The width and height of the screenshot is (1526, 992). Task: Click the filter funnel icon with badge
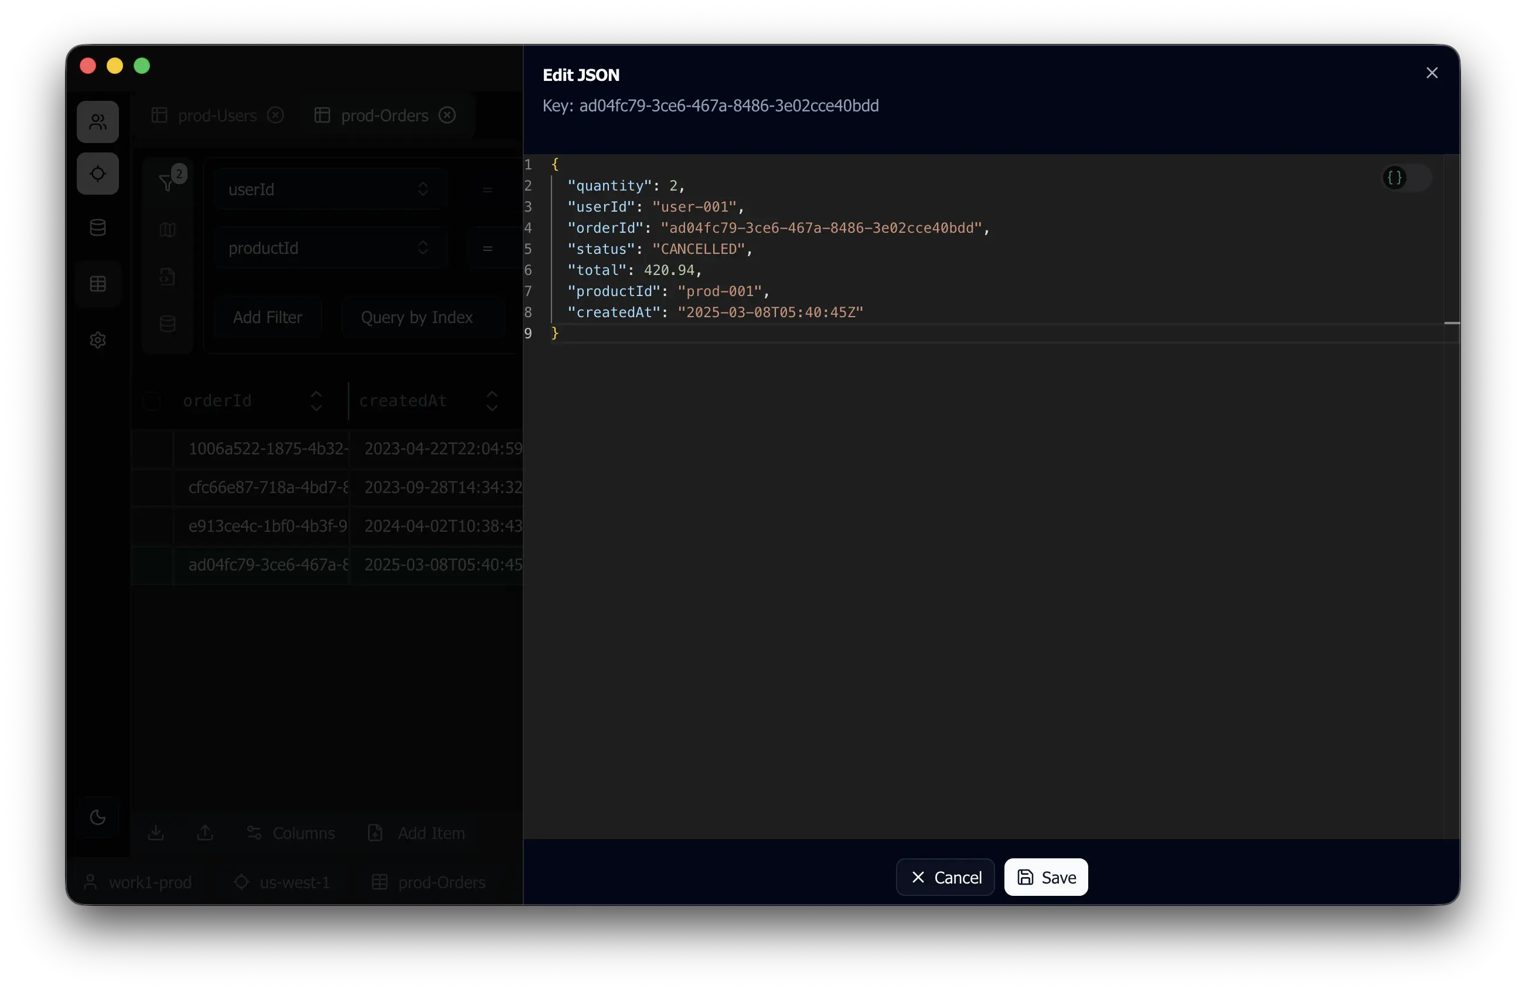click(x=168, y=182)
